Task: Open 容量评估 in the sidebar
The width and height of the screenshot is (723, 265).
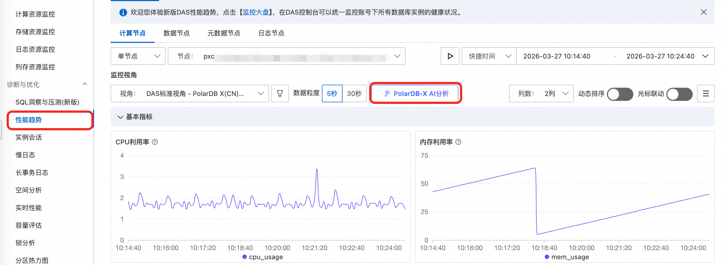Action: pos(29,225)
